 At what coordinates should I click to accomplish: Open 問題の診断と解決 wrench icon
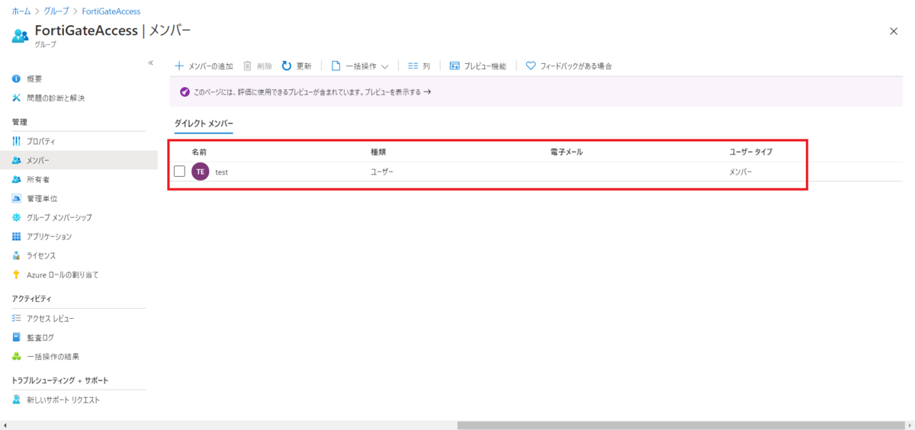(17, 98)
